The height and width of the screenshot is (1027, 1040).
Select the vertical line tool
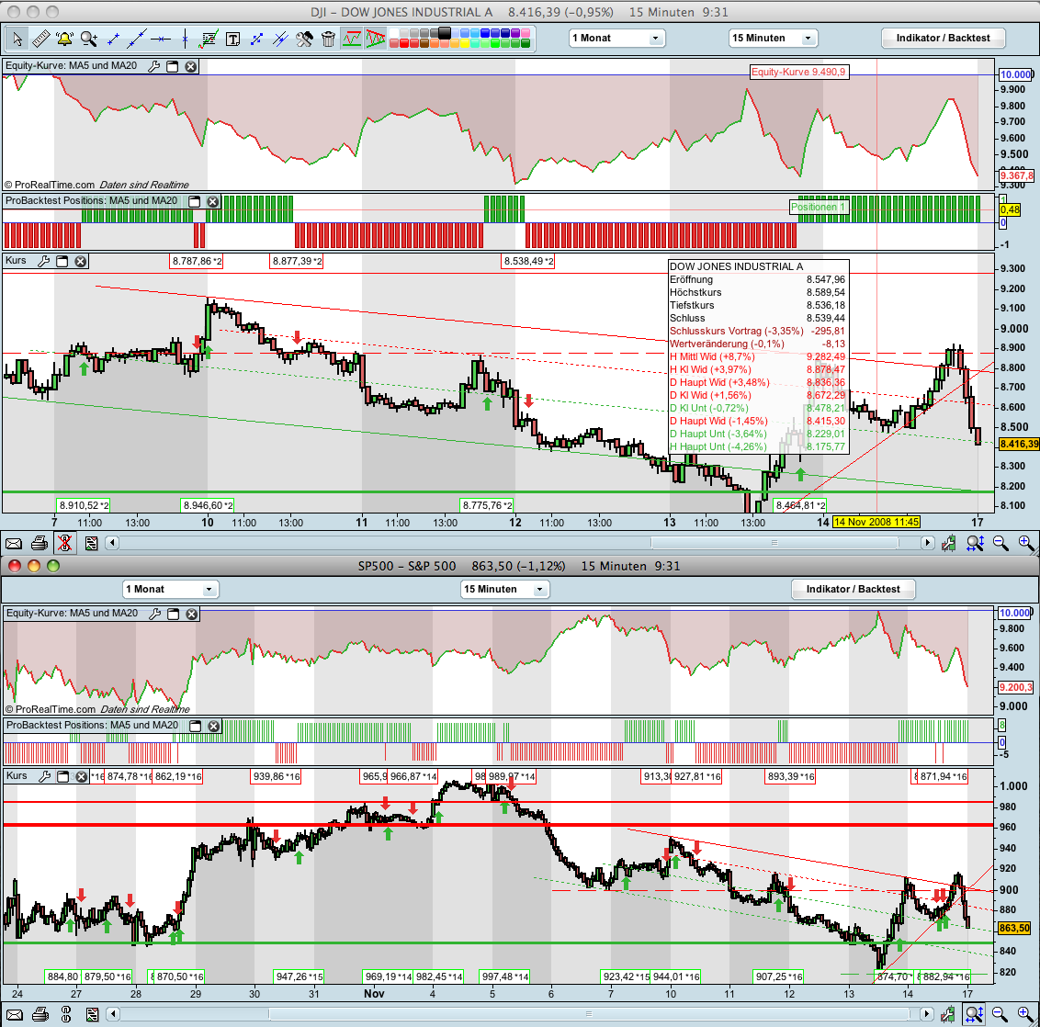click(x=185, y=39)
